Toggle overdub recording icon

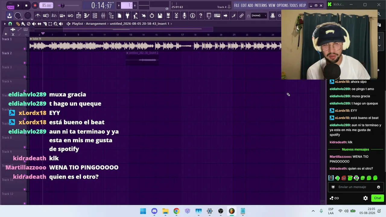pos(62,16)
